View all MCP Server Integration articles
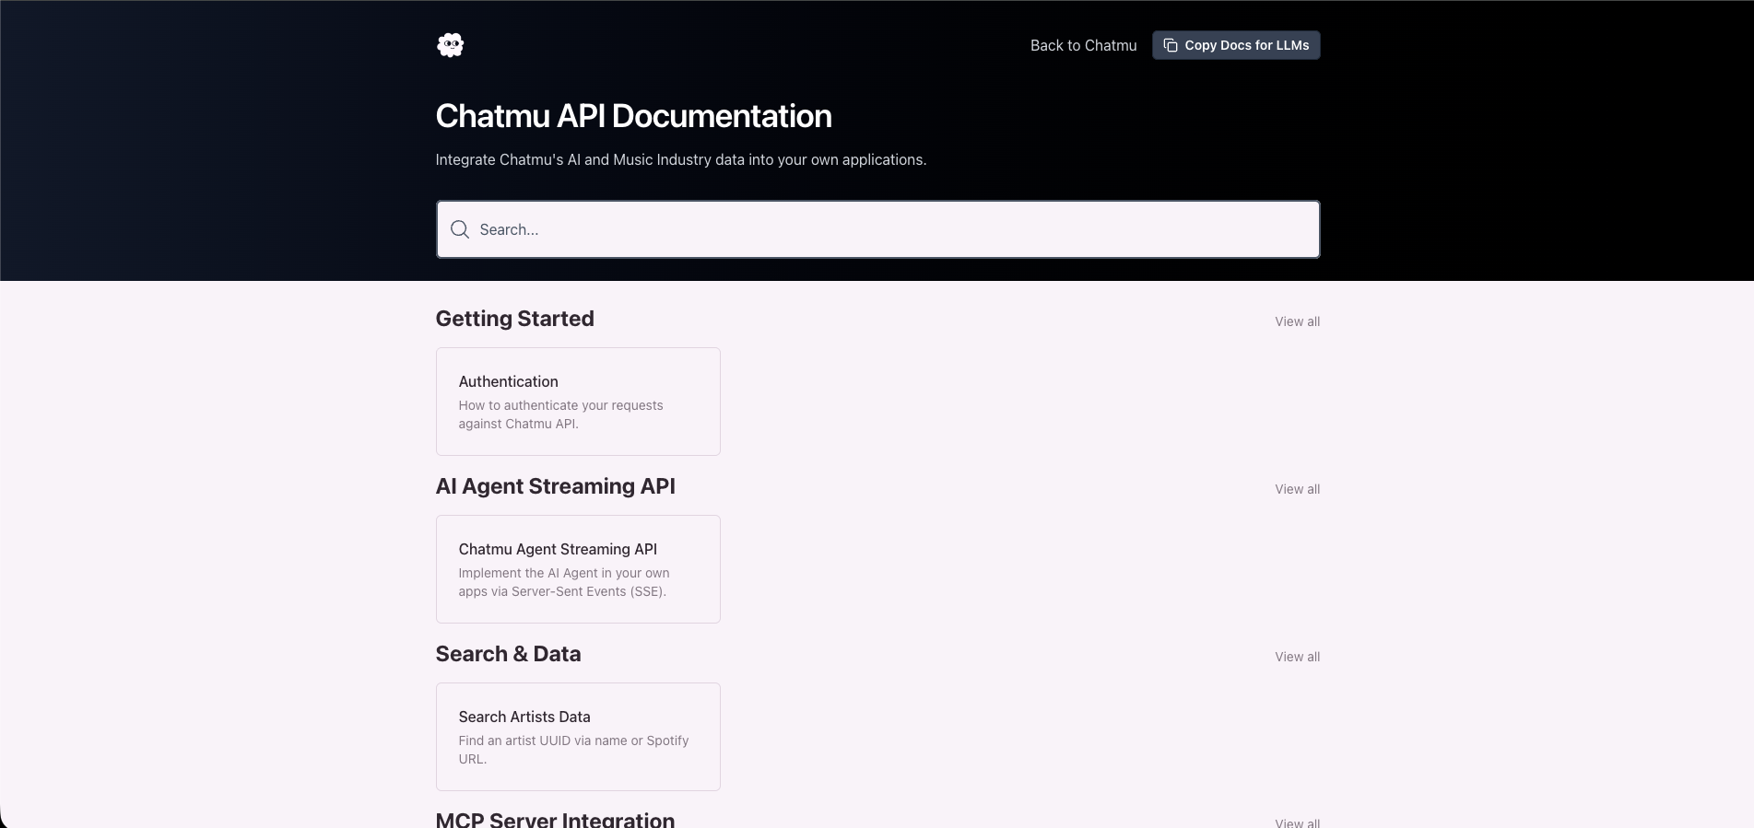 (x=1297, y=822)
